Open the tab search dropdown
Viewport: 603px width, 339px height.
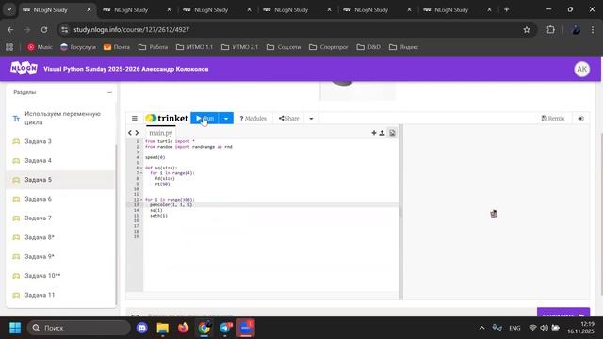[x=9, y=10]
